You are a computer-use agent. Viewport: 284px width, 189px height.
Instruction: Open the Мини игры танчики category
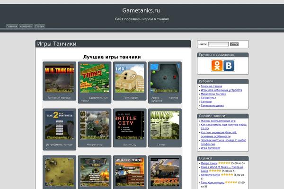[213, 94]
